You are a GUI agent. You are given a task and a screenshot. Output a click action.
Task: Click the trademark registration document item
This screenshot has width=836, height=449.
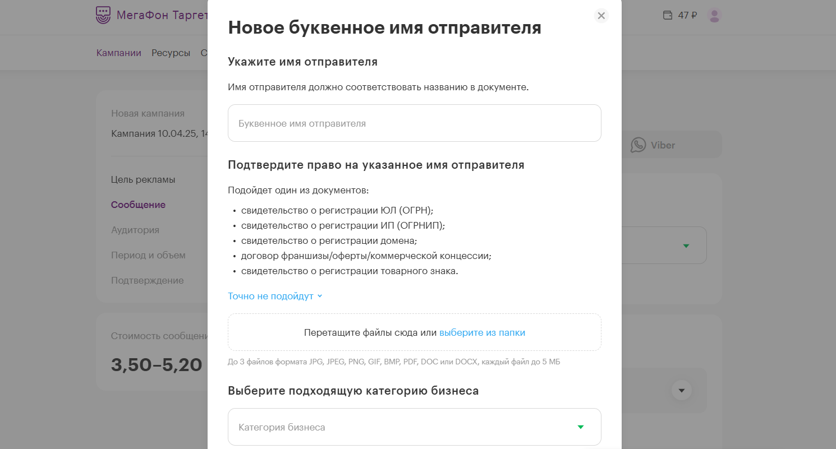click(350, 271)
